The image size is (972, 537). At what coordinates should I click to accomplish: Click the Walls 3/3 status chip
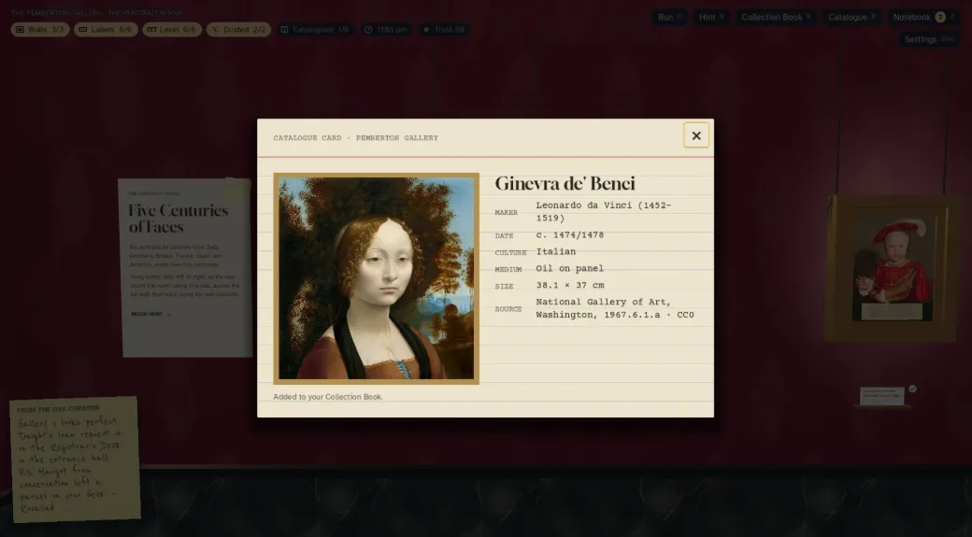(40, 30)
